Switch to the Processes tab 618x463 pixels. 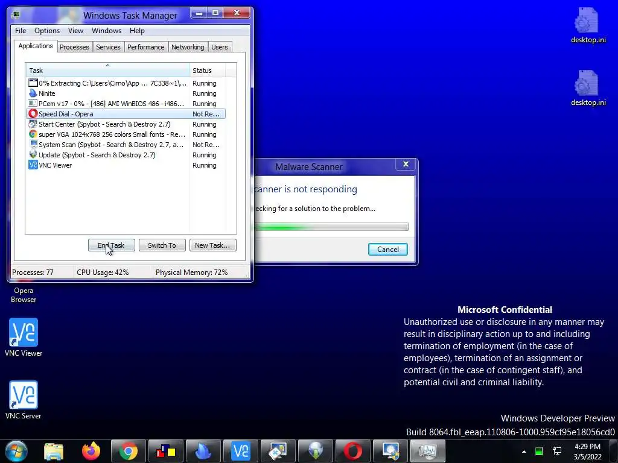(74, 47)
